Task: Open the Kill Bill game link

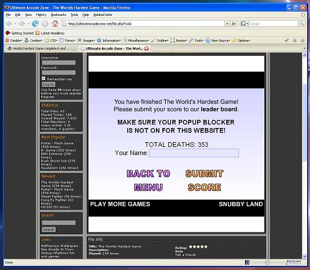Action: (x=55, y=207)
